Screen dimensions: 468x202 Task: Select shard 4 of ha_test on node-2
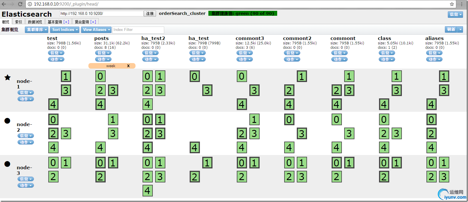pos(195,148)
